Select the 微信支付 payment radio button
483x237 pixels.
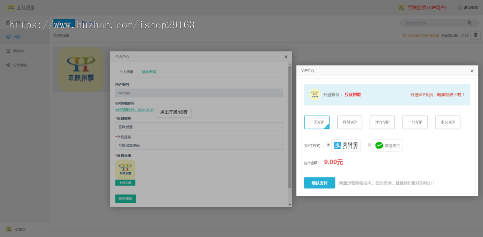pos(369,145)
